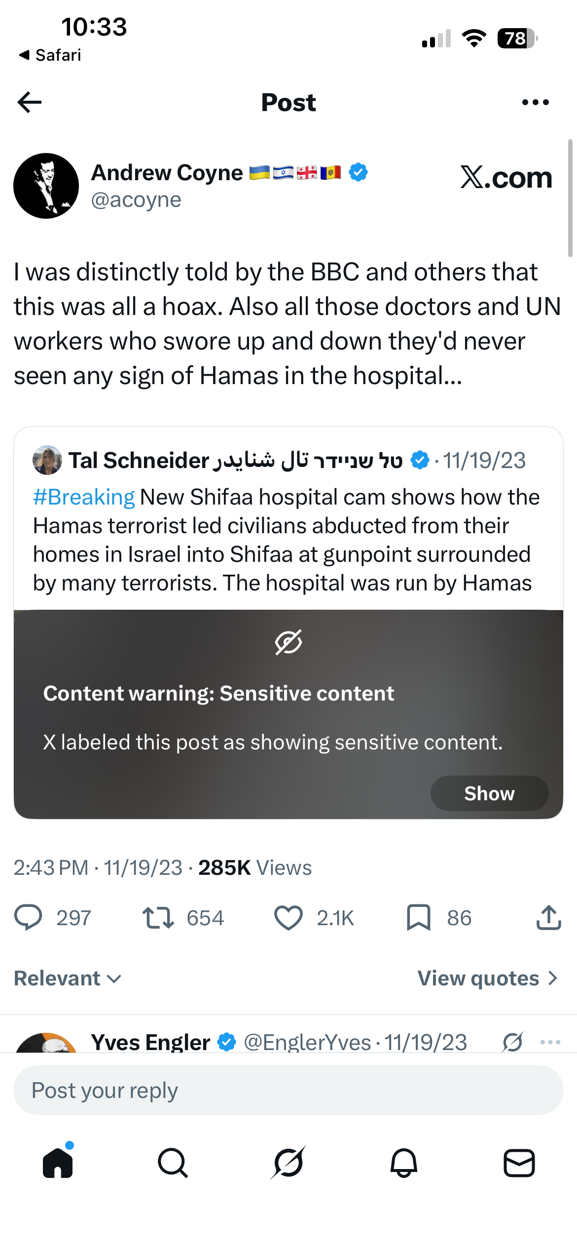
Task: Open more options on Yves Engler reply
Action: point(550,1042)
